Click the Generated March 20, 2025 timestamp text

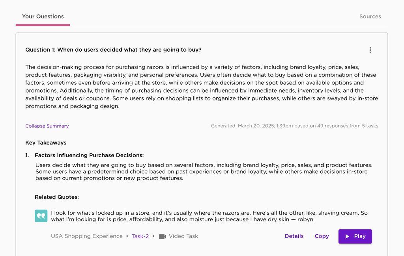[x=294, y=126]
